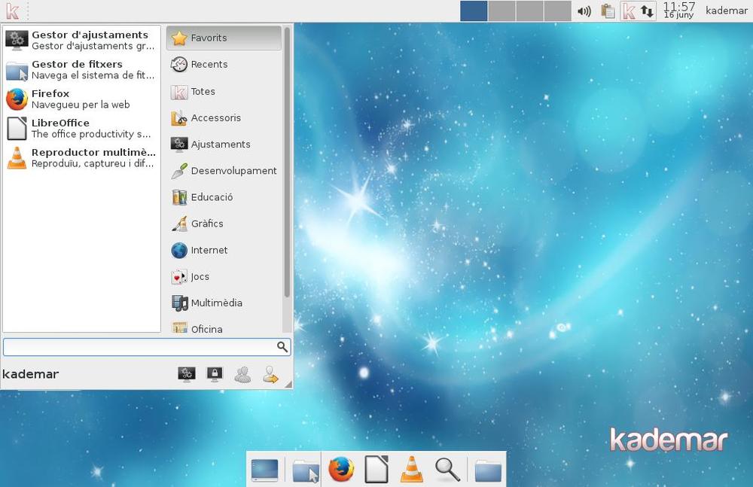Open the kademar applications menu button
The width and height of the screenshot is (753, 487).
coord(12,11)
